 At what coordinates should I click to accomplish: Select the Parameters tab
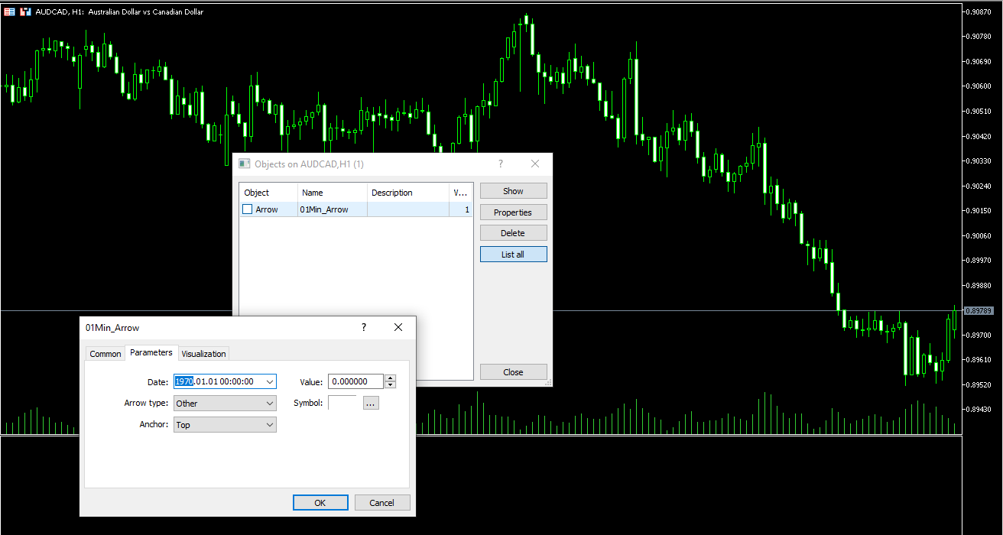pyautogui.click(x=151, y=352)
